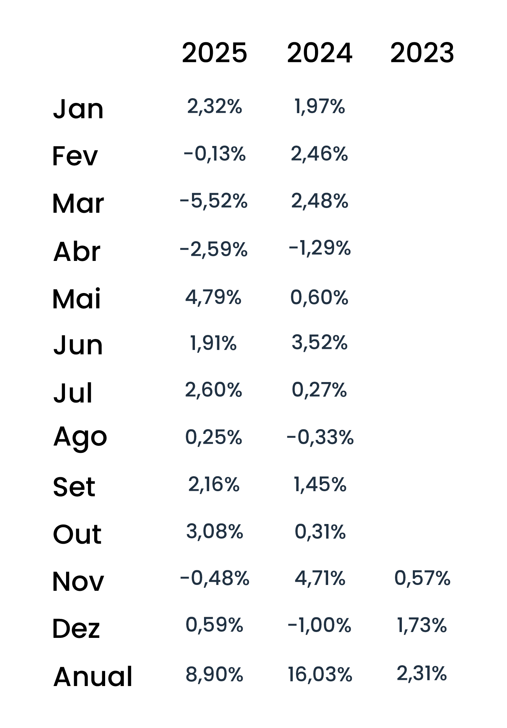Image resolution: width=507 pixels, height=728 pixels.
Task: Click the Anual 2025 value 8,90%
Action: tap(214, 674)
